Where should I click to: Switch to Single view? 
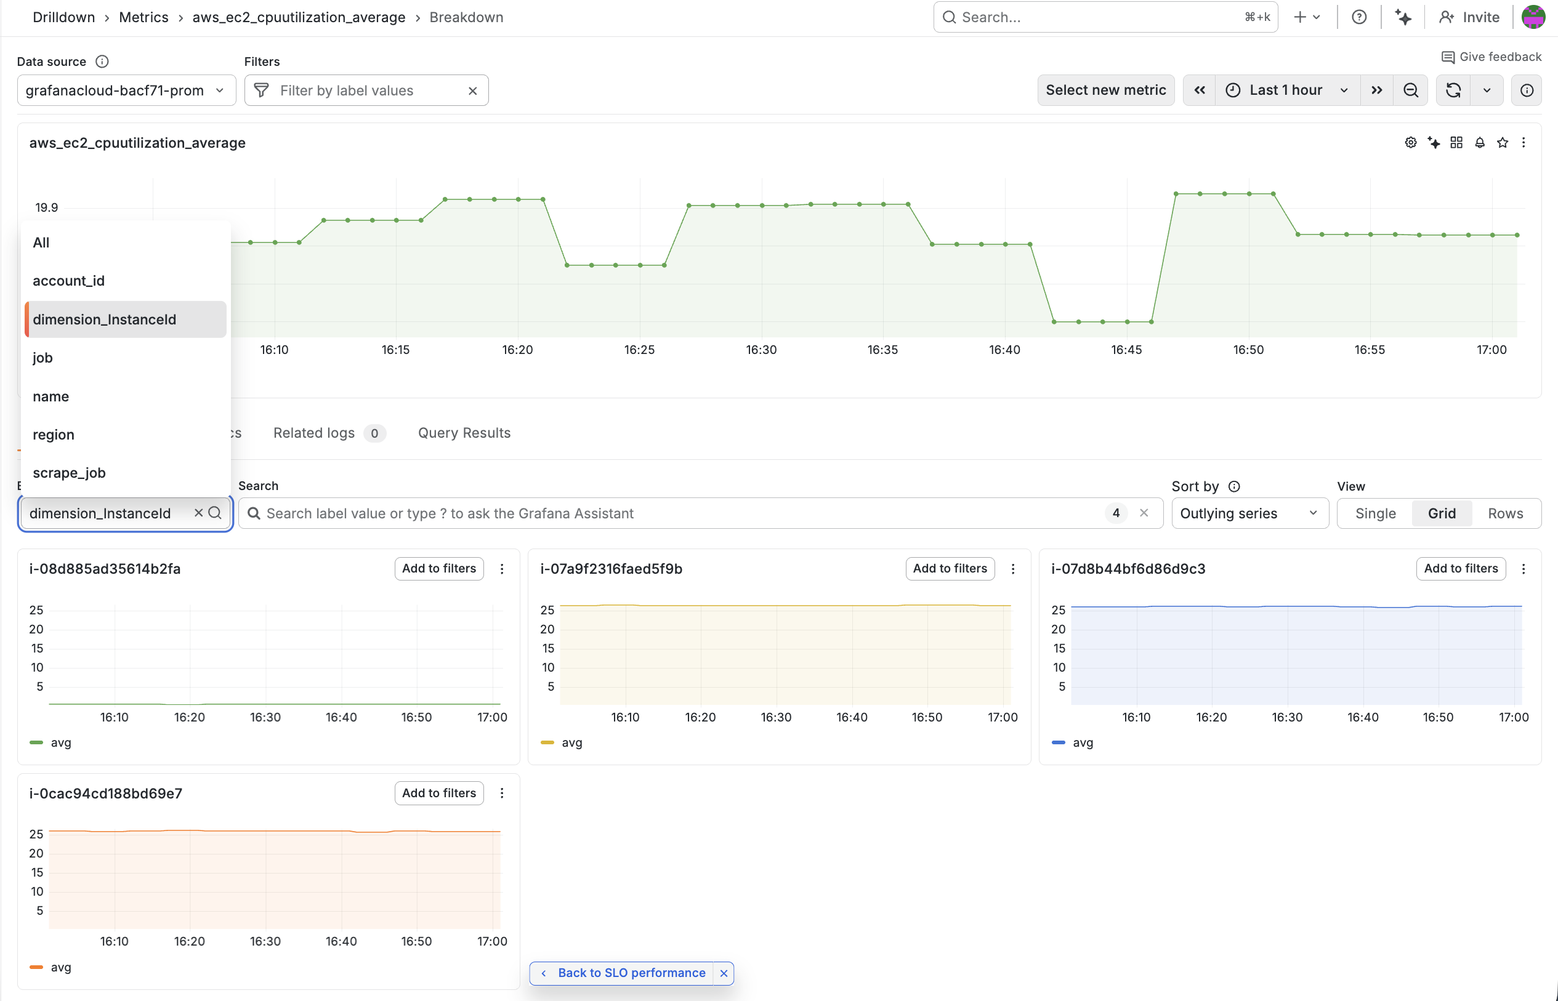(1375, 513)
